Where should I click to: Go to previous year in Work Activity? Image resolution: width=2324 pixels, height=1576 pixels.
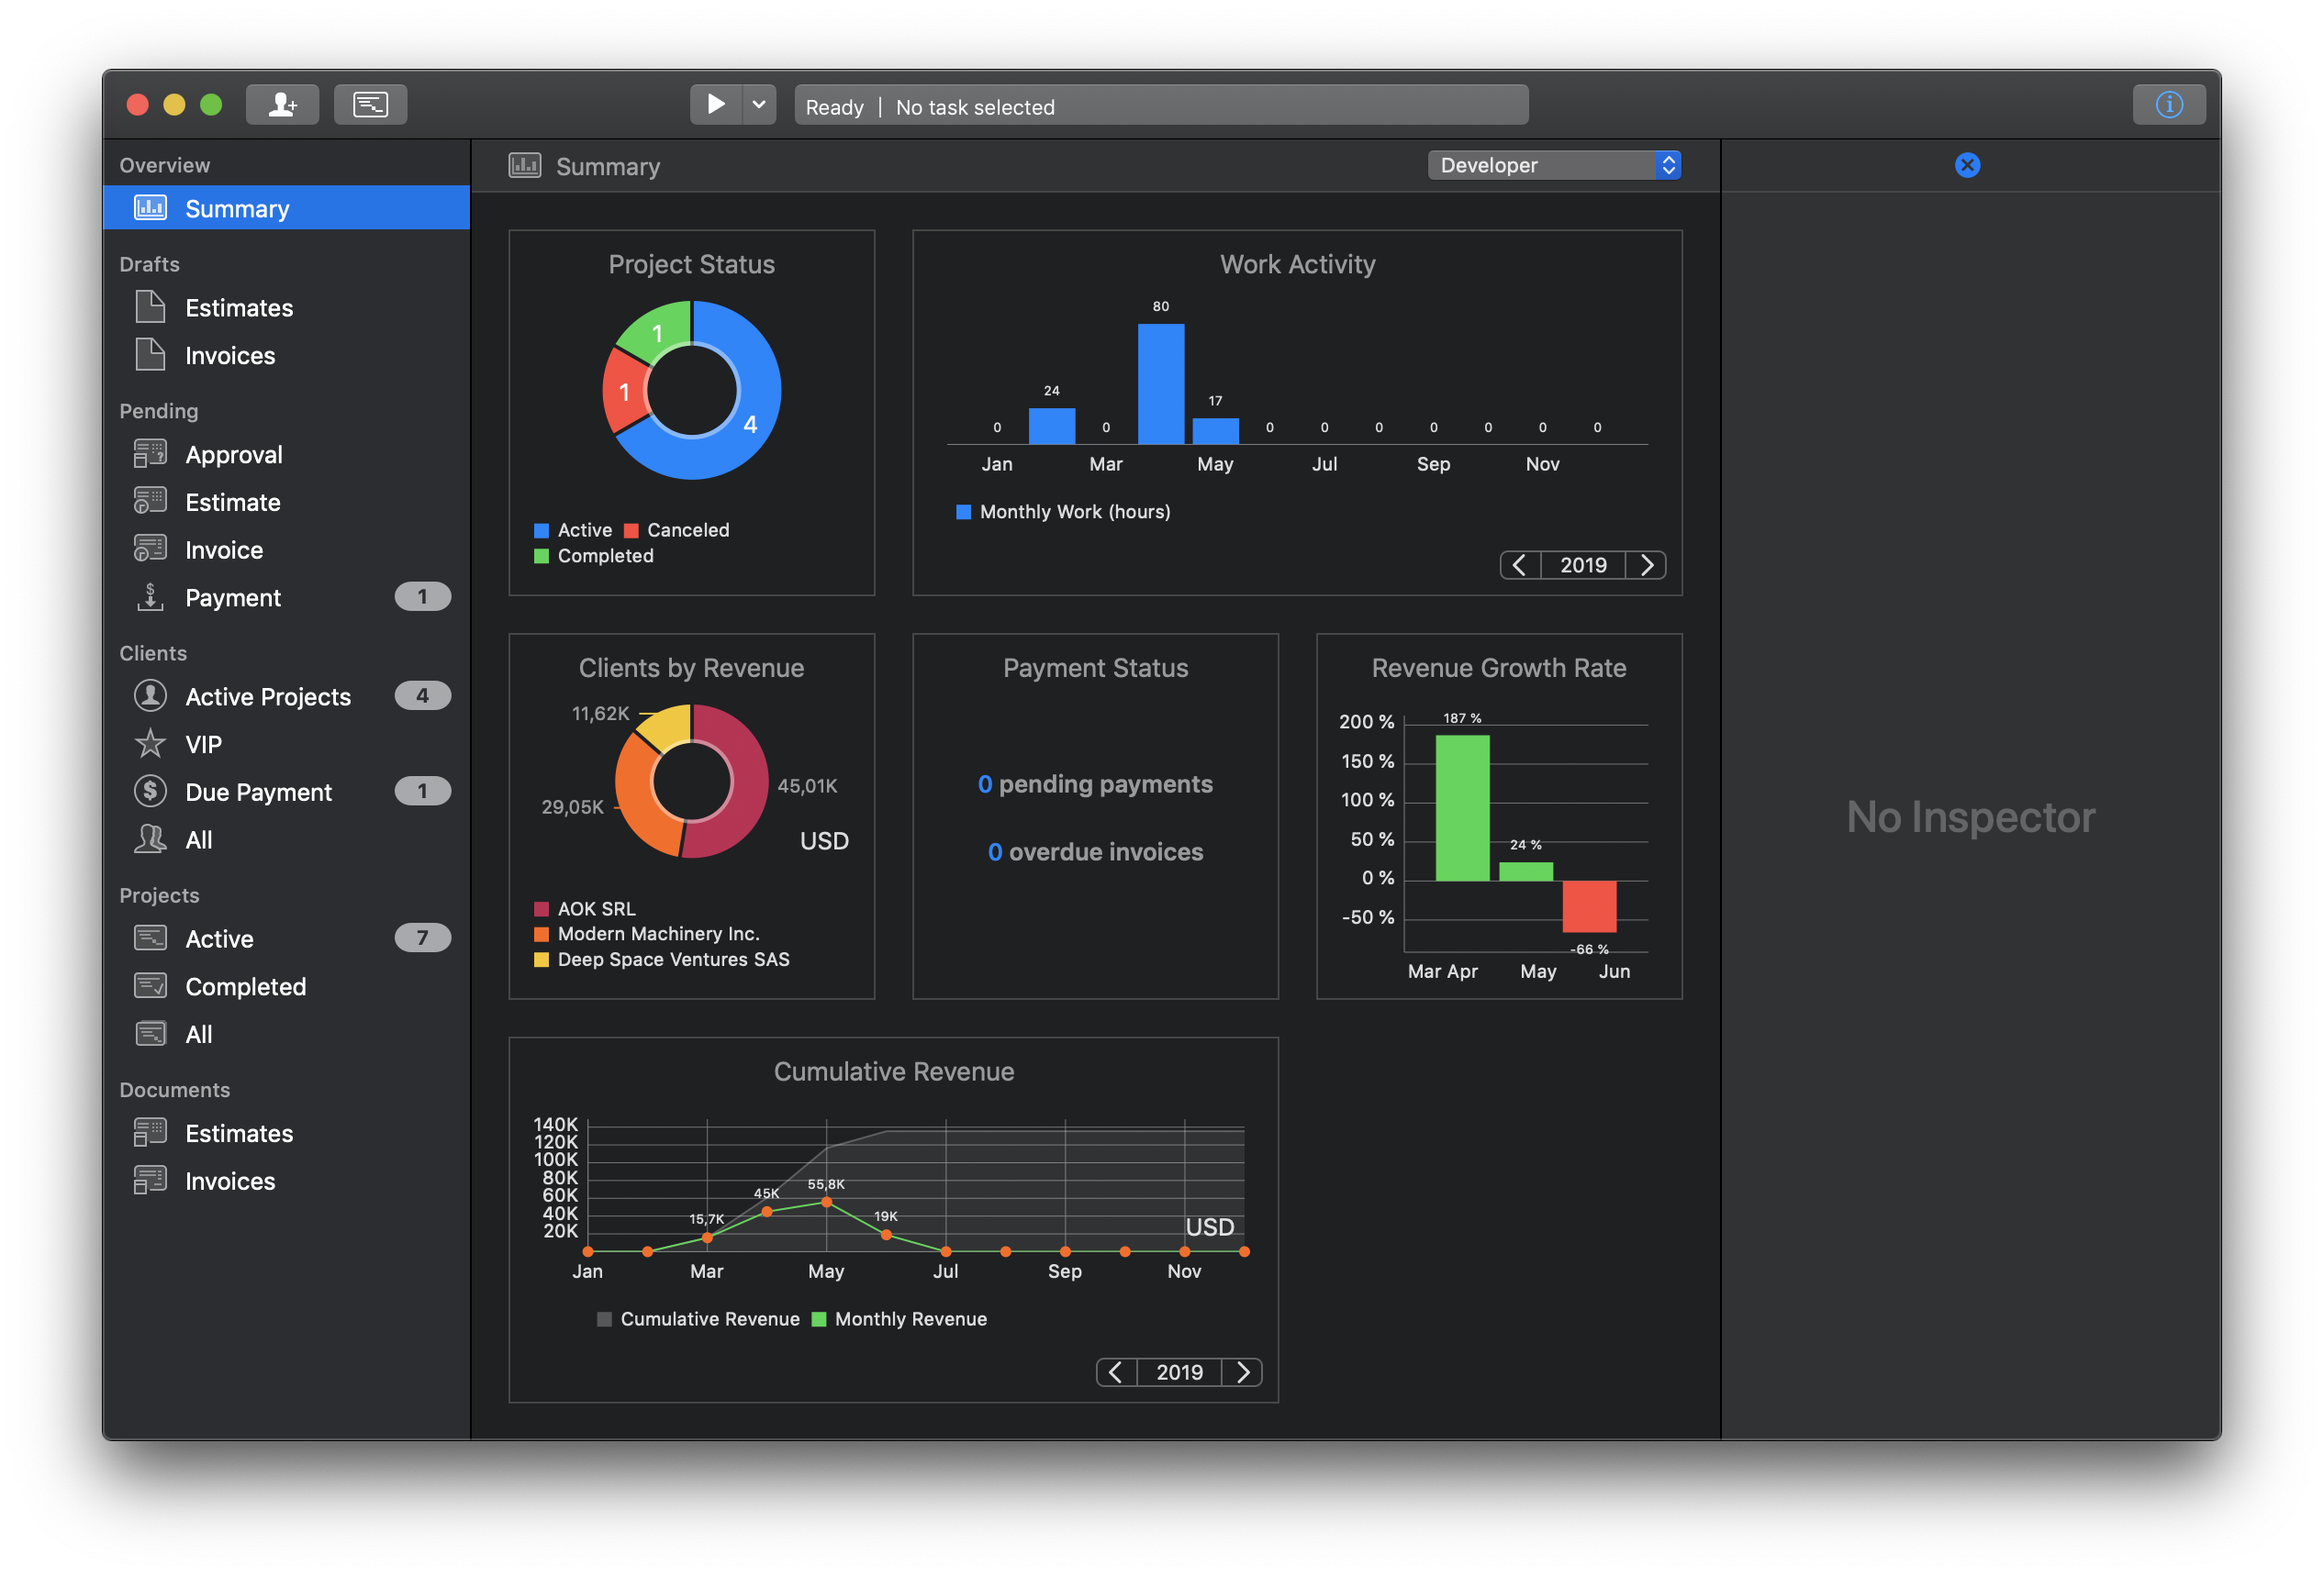1519,565
